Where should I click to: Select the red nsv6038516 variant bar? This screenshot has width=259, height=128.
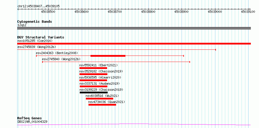[x=100, y=99]
